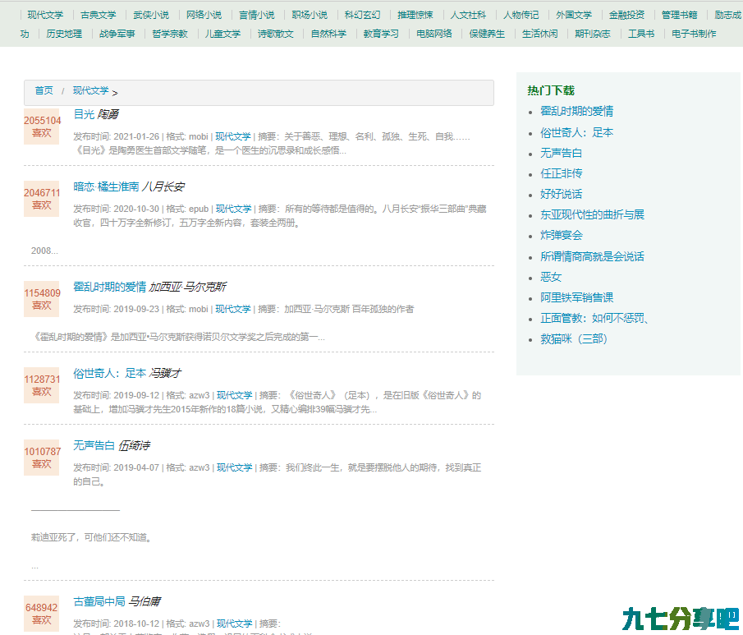Go to 外国文学 category
Image resolution: width=743 pixels, height=635 pixels.
pos(574,15)
